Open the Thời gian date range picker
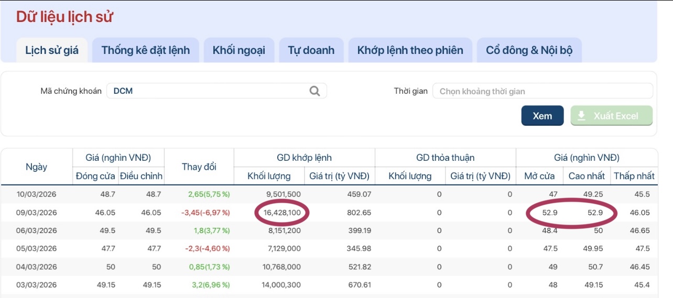 [542, 91]
